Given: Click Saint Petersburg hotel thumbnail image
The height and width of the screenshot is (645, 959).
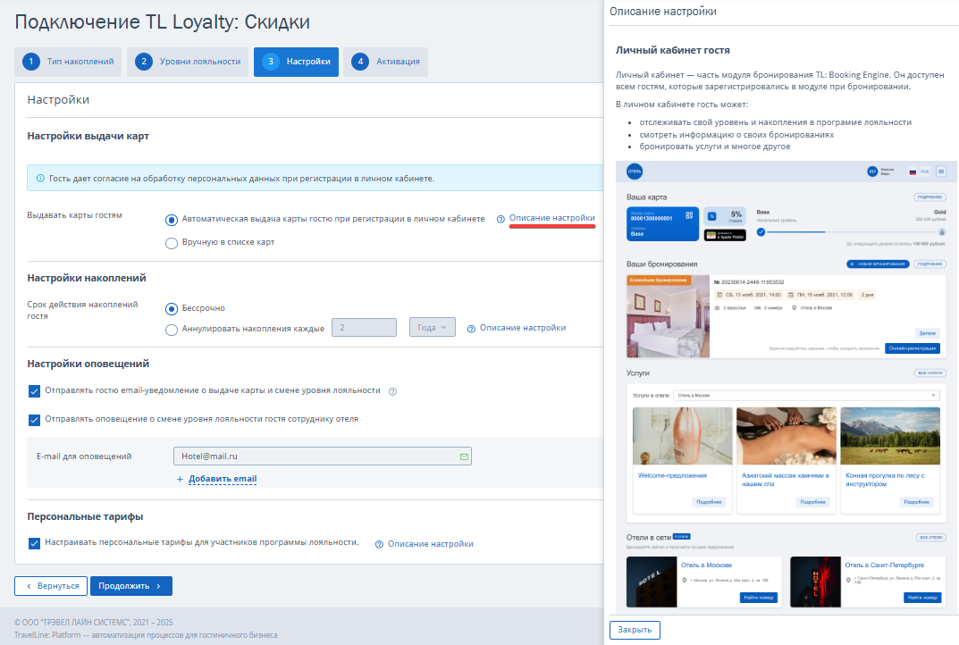Looking at the screenshot, I should [x=816, y=582].
